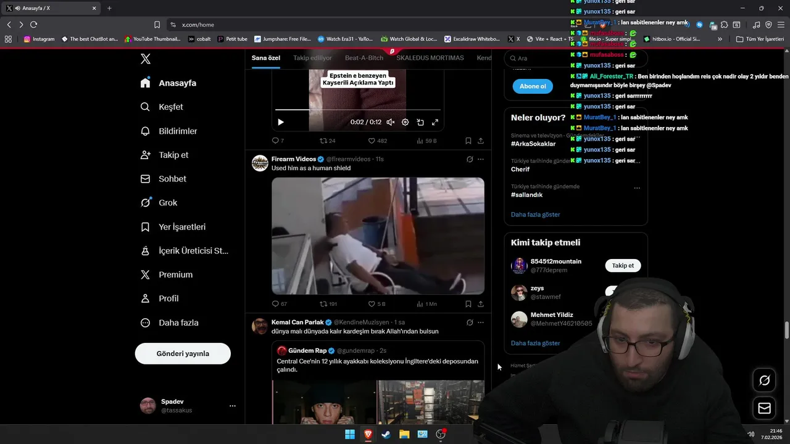The width and height of the screenshot is (790, 444).
Task: Open Bildirimler notifications page
Action: (169, 131)
